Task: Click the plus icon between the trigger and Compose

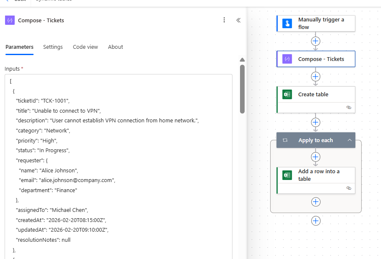Action: 316,41
